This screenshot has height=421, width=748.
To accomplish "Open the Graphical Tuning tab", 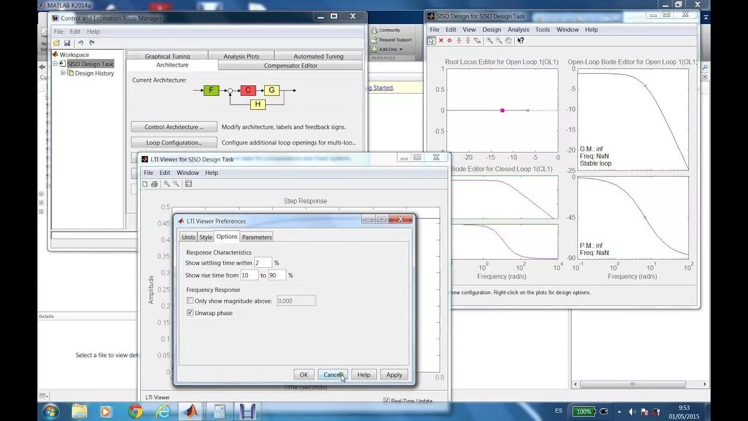I will click(x=167, y=56).
